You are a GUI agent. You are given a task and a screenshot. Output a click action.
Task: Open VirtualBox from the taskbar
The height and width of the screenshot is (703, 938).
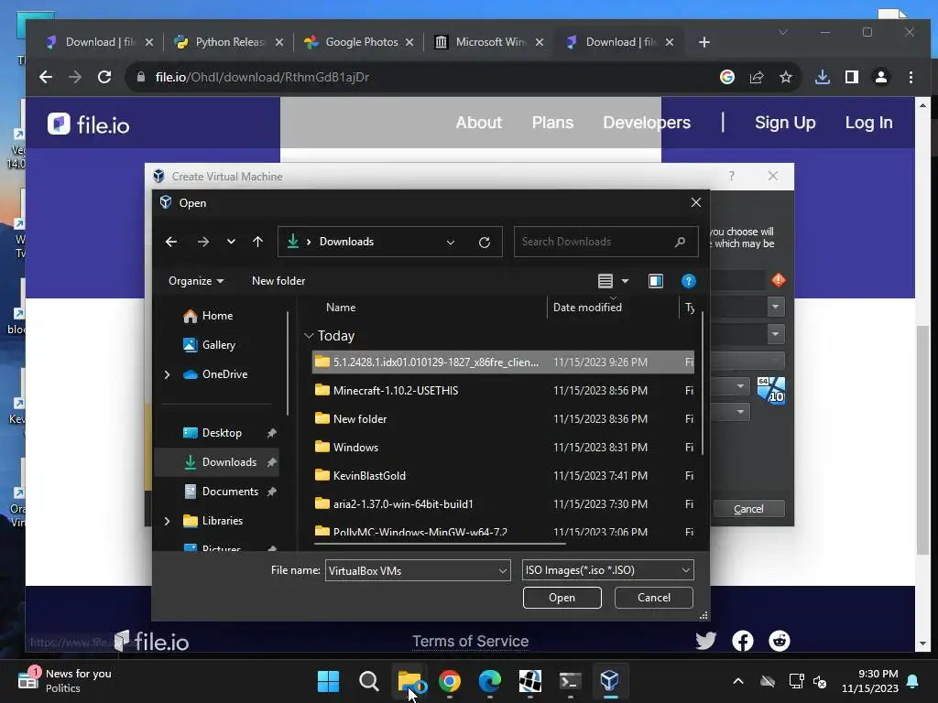pyautogui.click(x=609, y=681)
